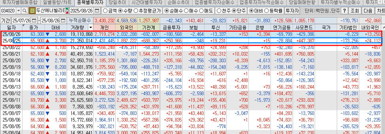The height and width of the screenshot is (134, 385).
Task: Open the 당일매매현황 tab
Action: click(x=302, y=3)
